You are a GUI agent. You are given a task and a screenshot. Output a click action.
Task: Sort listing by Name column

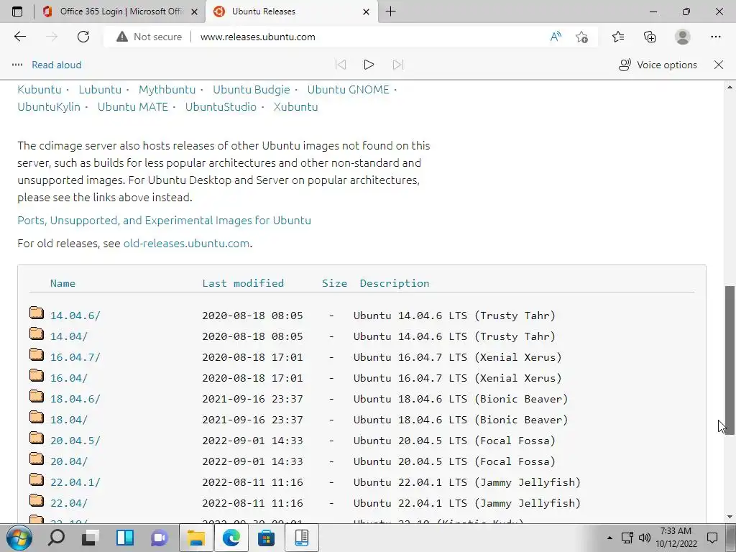pos(63,283)
